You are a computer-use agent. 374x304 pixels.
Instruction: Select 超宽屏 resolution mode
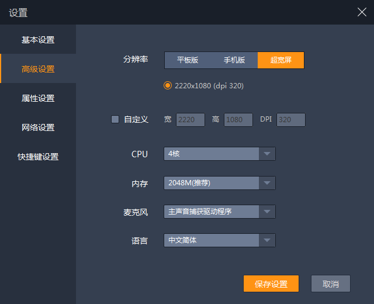click(280, 60)
